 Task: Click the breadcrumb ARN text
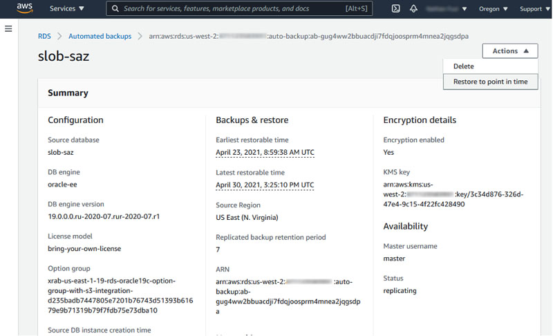308,36
